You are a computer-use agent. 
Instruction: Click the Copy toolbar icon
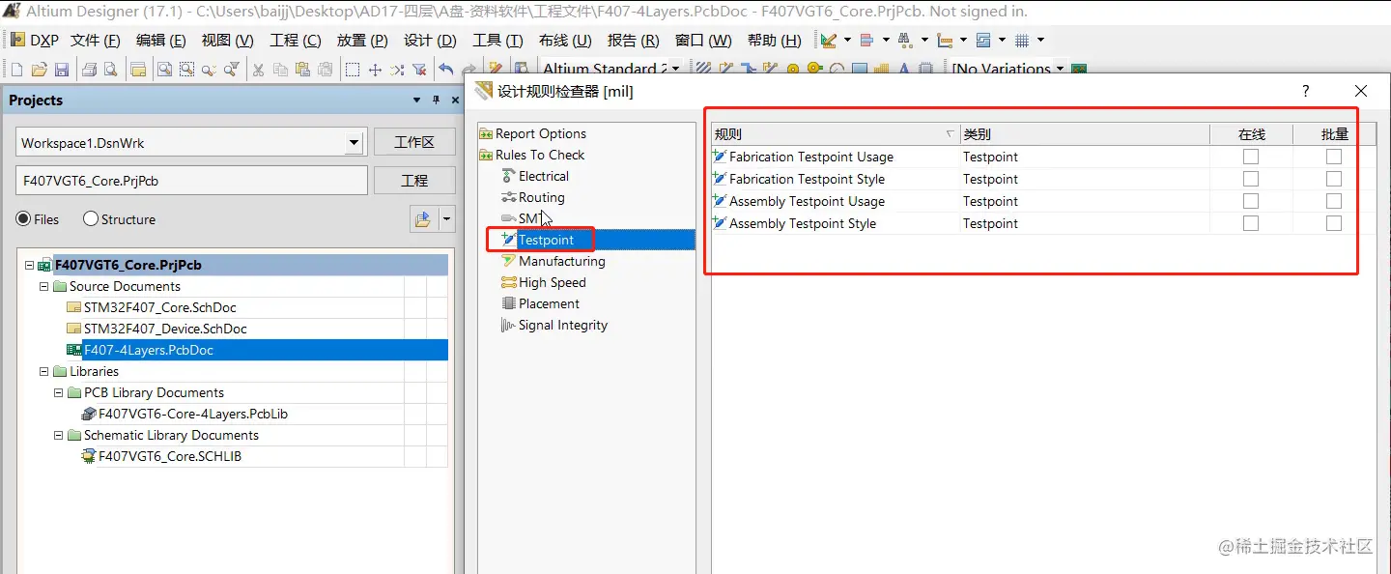pos(281,70)
